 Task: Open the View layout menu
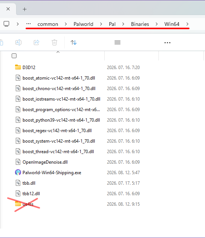[x=118, y=42]
